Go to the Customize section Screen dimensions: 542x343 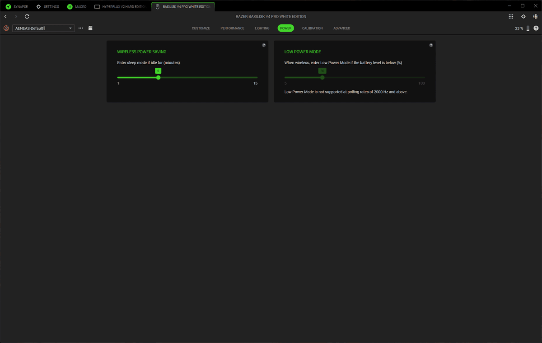pos(201,28)
